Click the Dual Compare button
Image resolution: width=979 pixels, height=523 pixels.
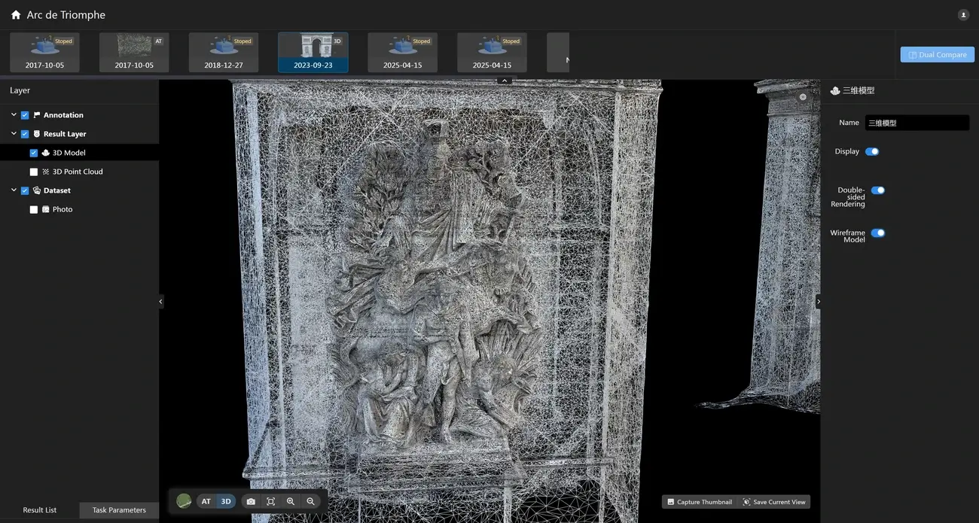click(x=937, y=55)
